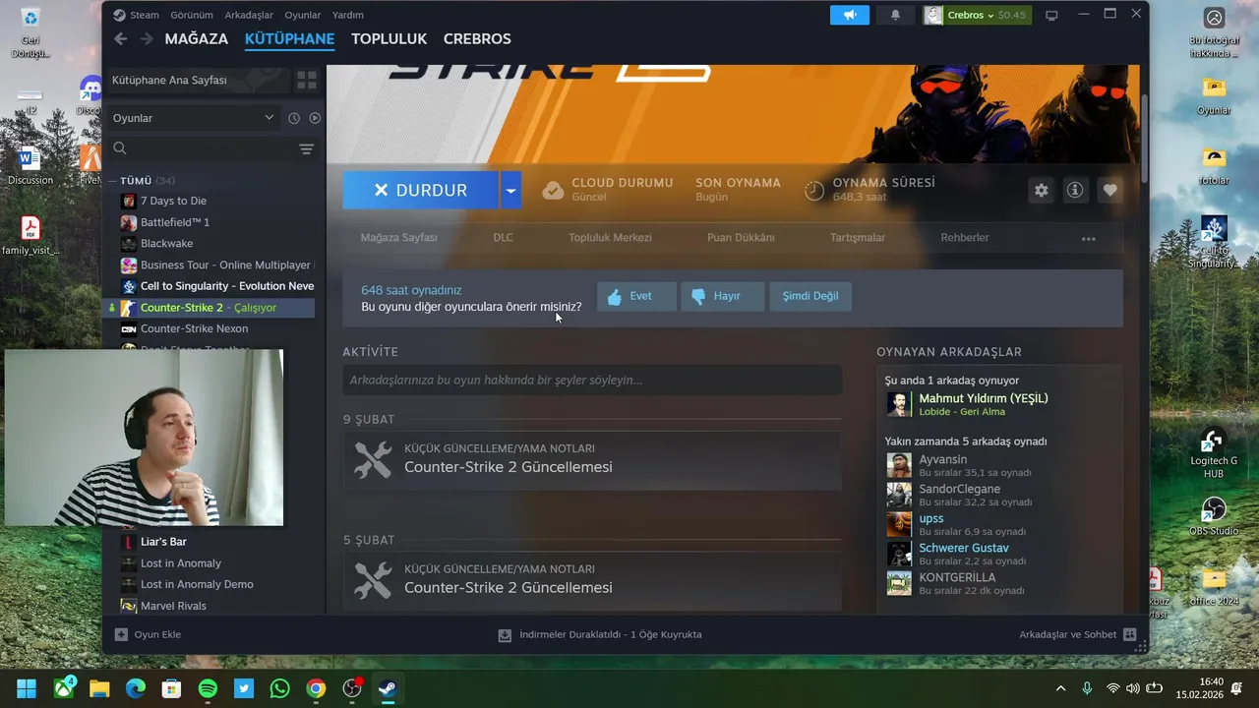This screenshot has width=1259, height=708.
Task: Add Counter-Strike 2 to favorites heart
Action: 1109,191
